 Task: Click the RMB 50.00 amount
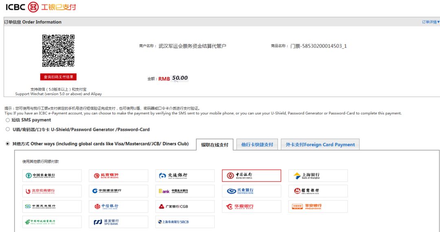173,78
